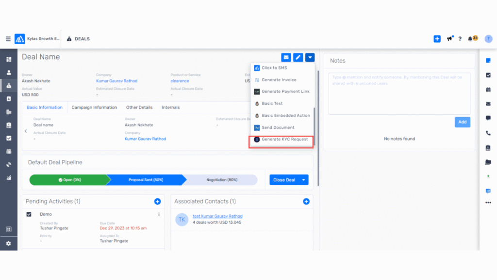This screenshot has width=497, height=280.
Task: Open the hamburger navigation menu
Action: pyautogui.click(x=8, y=39)
